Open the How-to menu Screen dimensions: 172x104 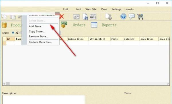[x=129, y=9]
